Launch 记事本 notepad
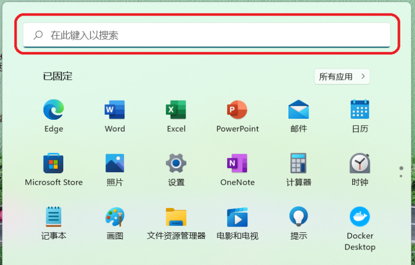The width and height of the screenshot is (415, 265). click(54, 223)
